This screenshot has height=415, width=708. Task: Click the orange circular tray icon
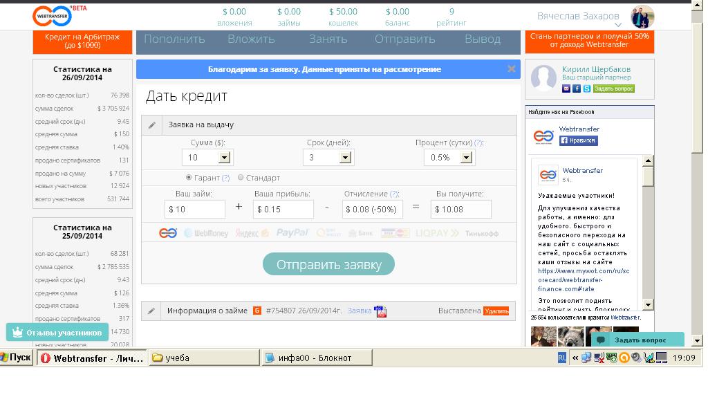point(624,358)
